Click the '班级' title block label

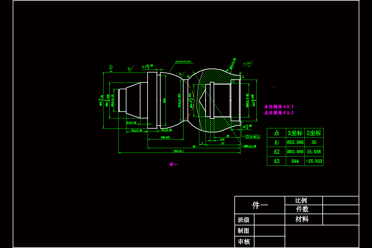coord(244,220)
